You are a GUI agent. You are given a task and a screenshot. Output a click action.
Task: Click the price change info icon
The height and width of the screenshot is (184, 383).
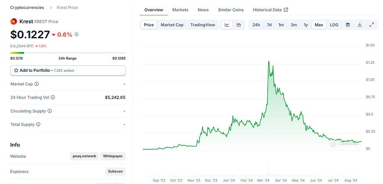click(77, 35)
